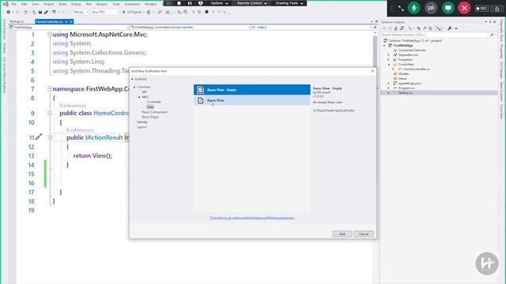The image size is (506, 284).
Task: Collapse the HomeController class at line 9
Action: [x=50, y=113]
